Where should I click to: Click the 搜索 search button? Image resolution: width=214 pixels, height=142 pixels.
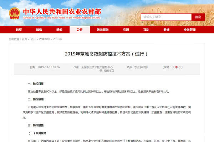coord(198,17)
